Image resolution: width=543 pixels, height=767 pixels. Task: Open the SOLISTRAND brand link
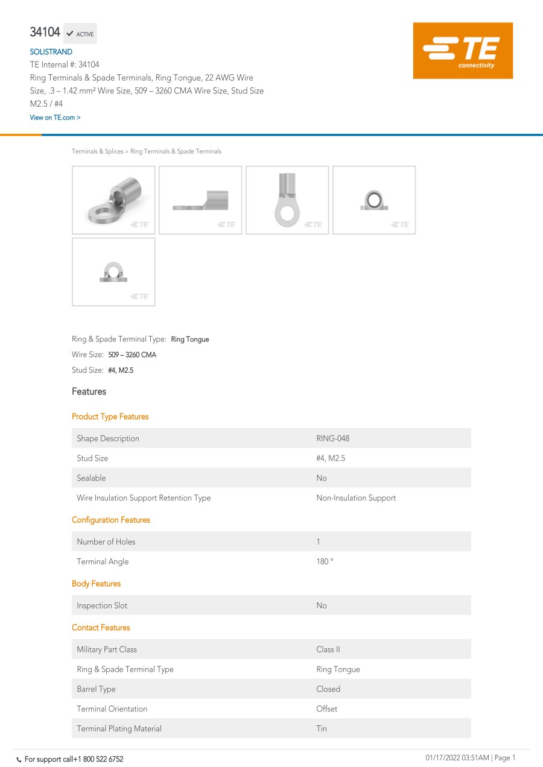[x=51, y=52]
